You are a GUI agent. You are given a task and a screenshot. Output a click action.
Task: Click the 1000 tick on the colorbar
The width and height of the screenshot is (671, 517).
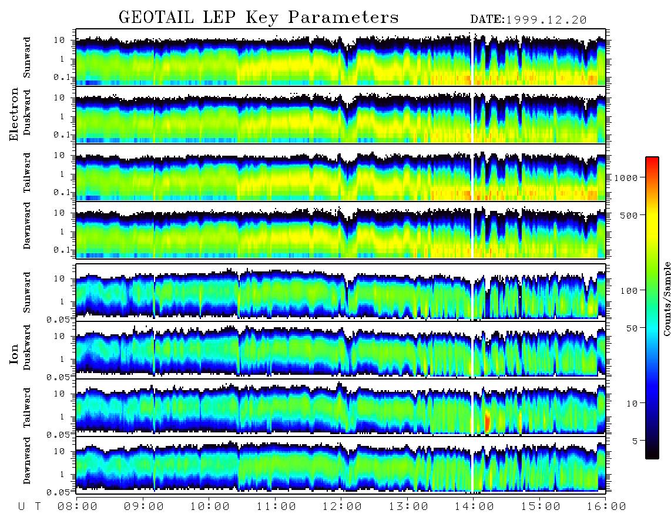click(626, 177)
